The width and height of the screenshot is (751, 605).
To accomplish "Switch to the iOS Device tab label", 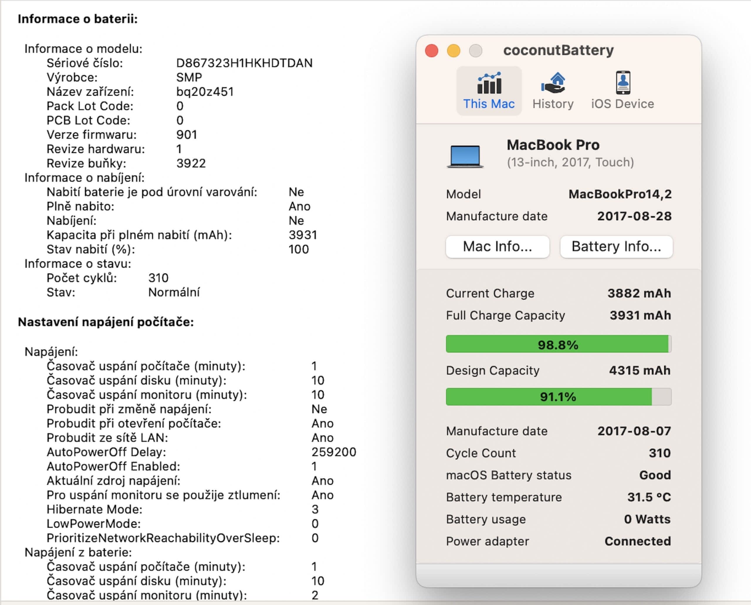I will point(623,104).
